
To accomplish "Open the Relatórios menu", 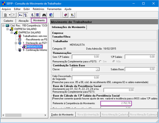I will pos(38,9).
